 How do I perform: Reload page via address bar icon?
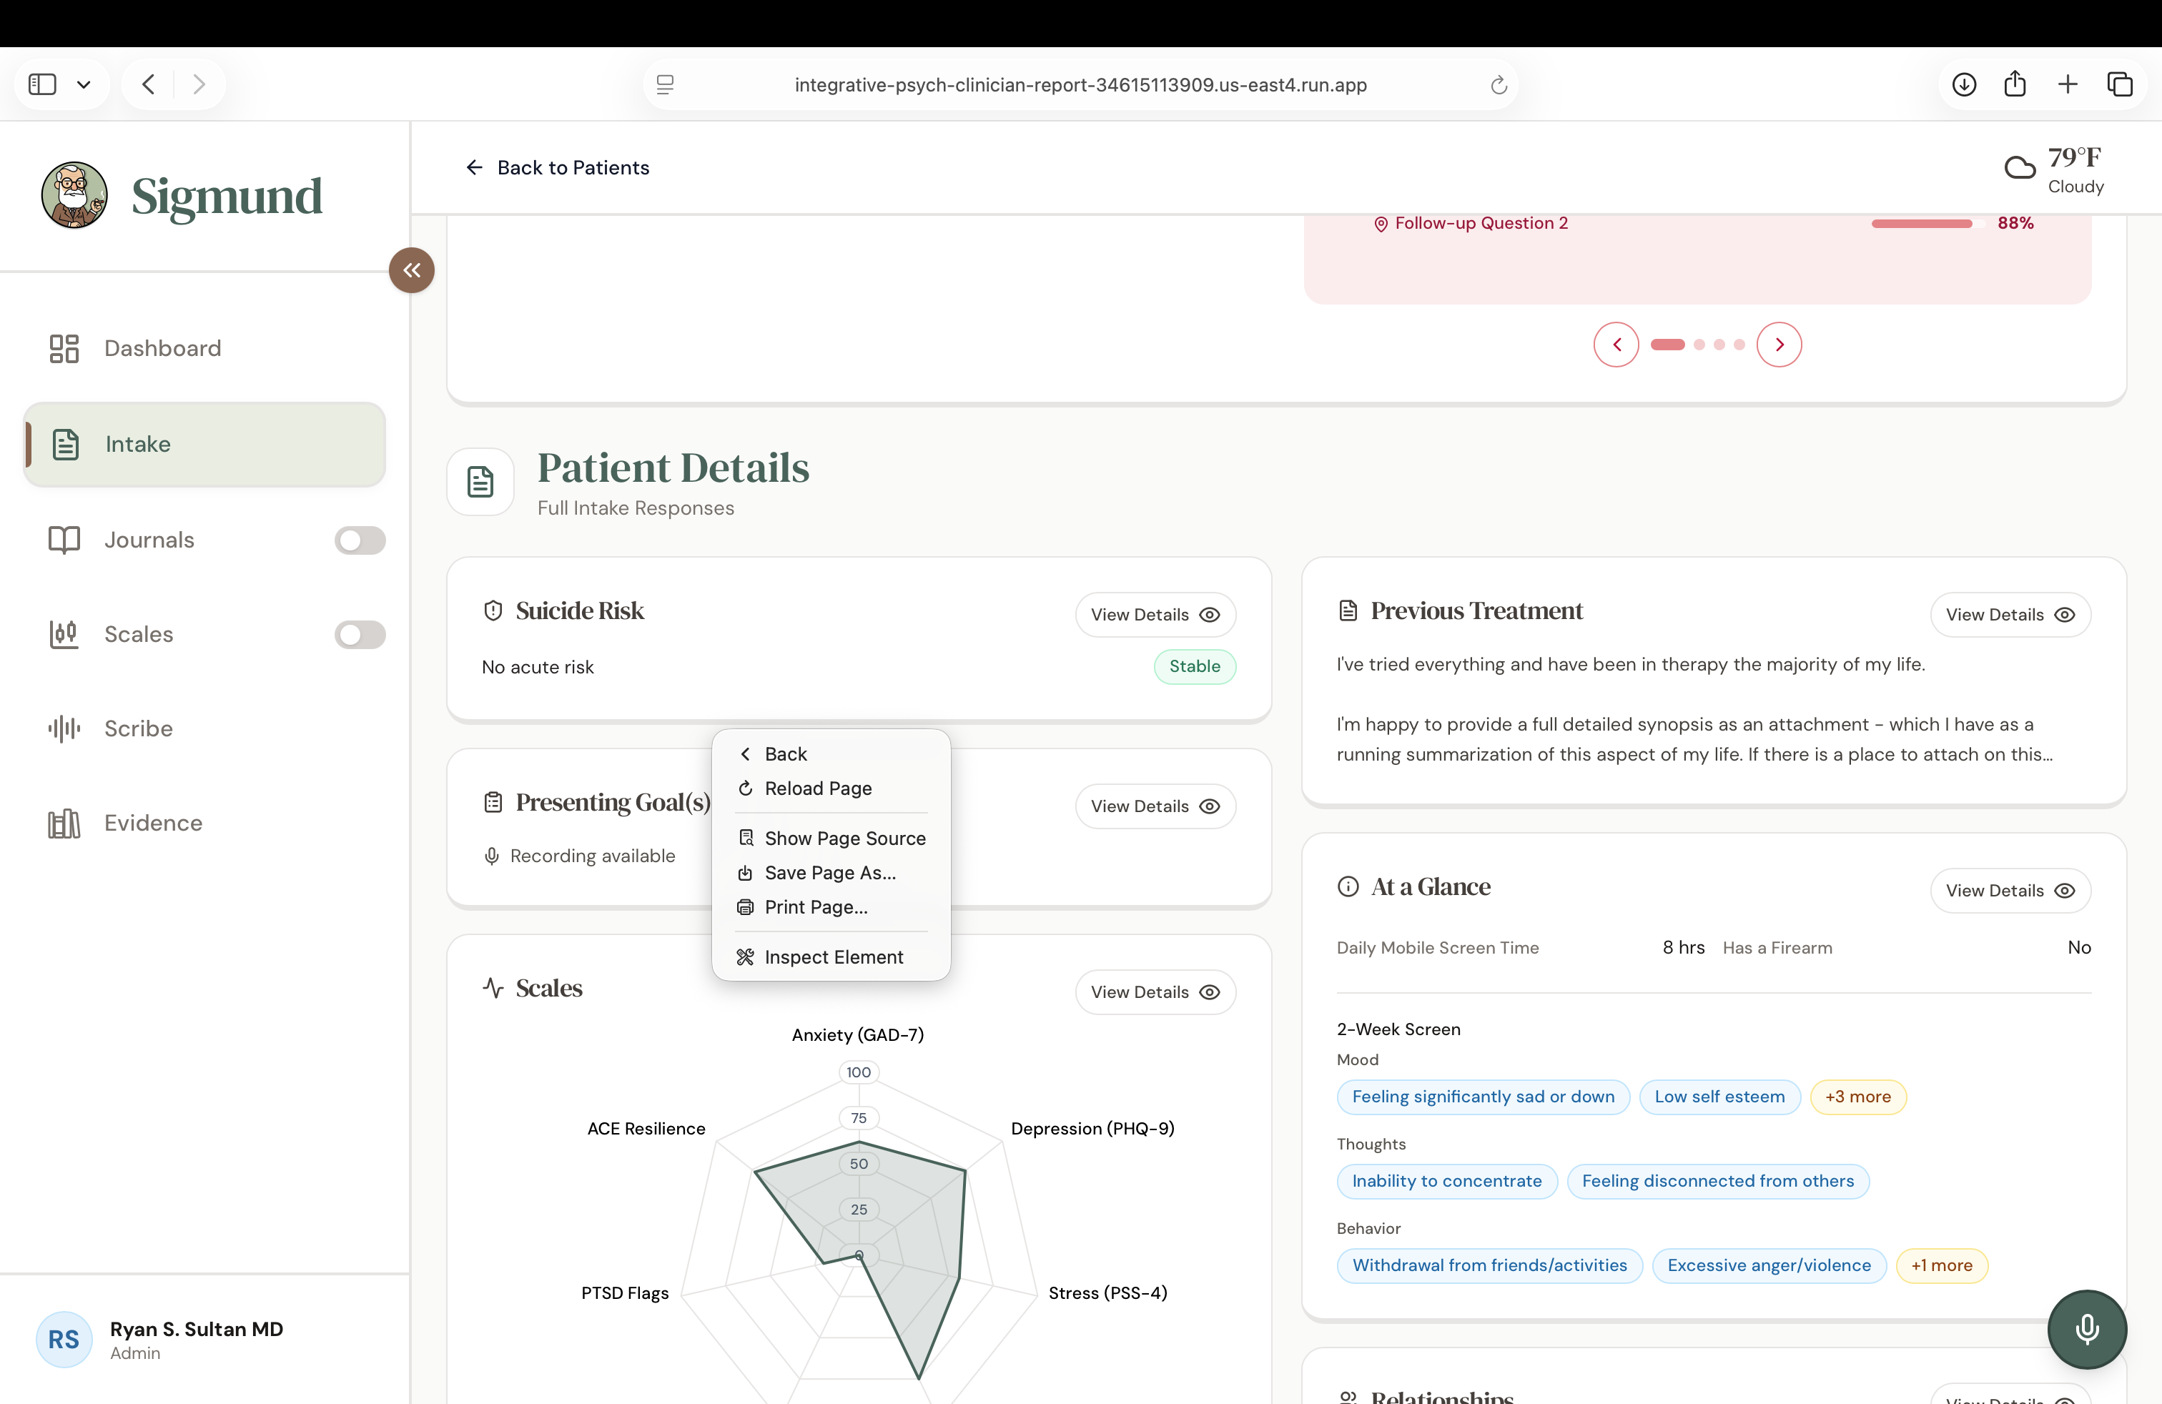1499,85
